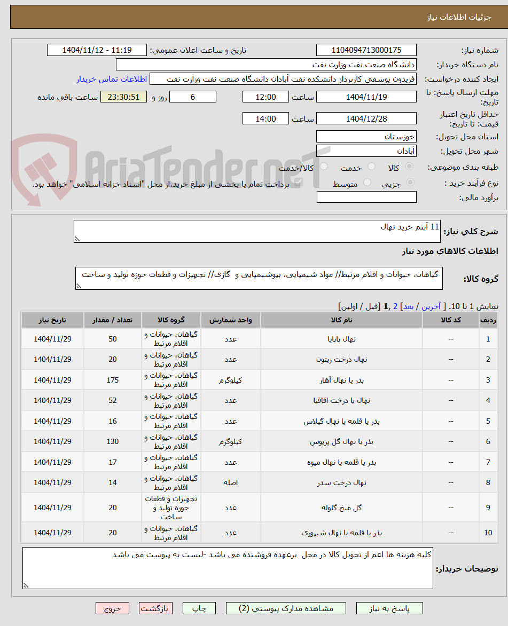Select the خدمت radio button
The width and height of the screenshot is (508, 626).
point(371,167)
